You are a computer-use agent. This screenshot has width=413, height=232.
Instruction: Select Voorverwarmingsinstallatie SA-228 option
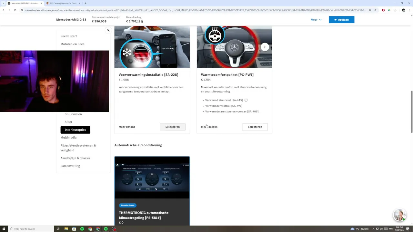click(173, 127)
